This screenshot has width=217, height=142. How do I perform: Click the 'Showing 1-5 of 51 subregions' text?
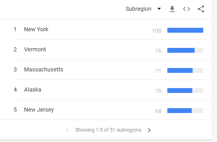(108, 130)
